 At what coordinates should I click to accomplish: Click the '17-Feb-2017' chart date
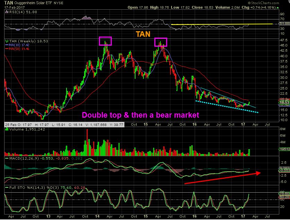pyautogui.click(x=15, y=8)
